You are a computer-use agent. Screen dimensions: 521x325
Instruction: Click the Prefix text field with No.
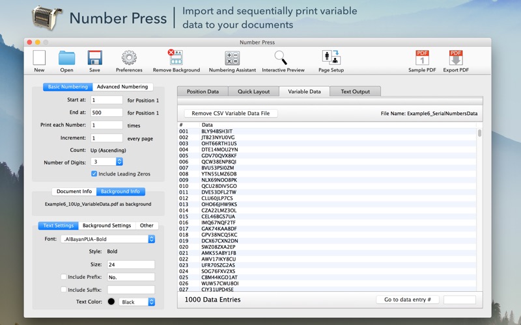click(x=131, y=277)
